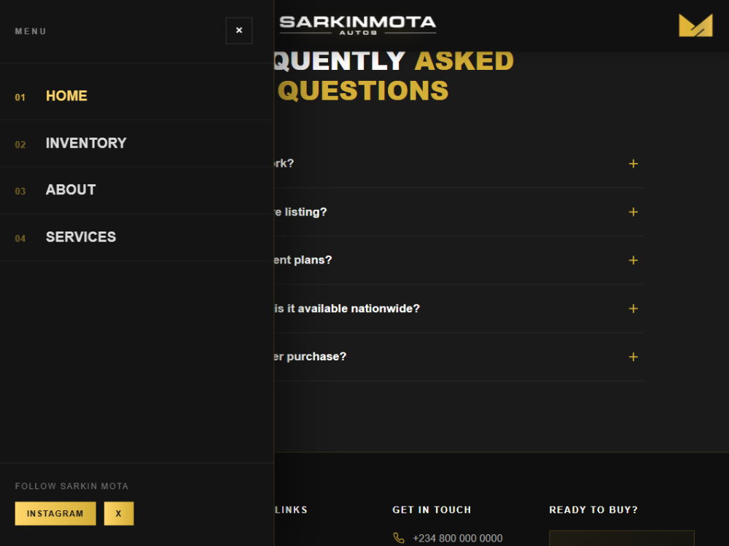The height and width of the screenshot is (546, 729).
Task: Click the Sarkinmota Autos logo
Action: (357, 25)
